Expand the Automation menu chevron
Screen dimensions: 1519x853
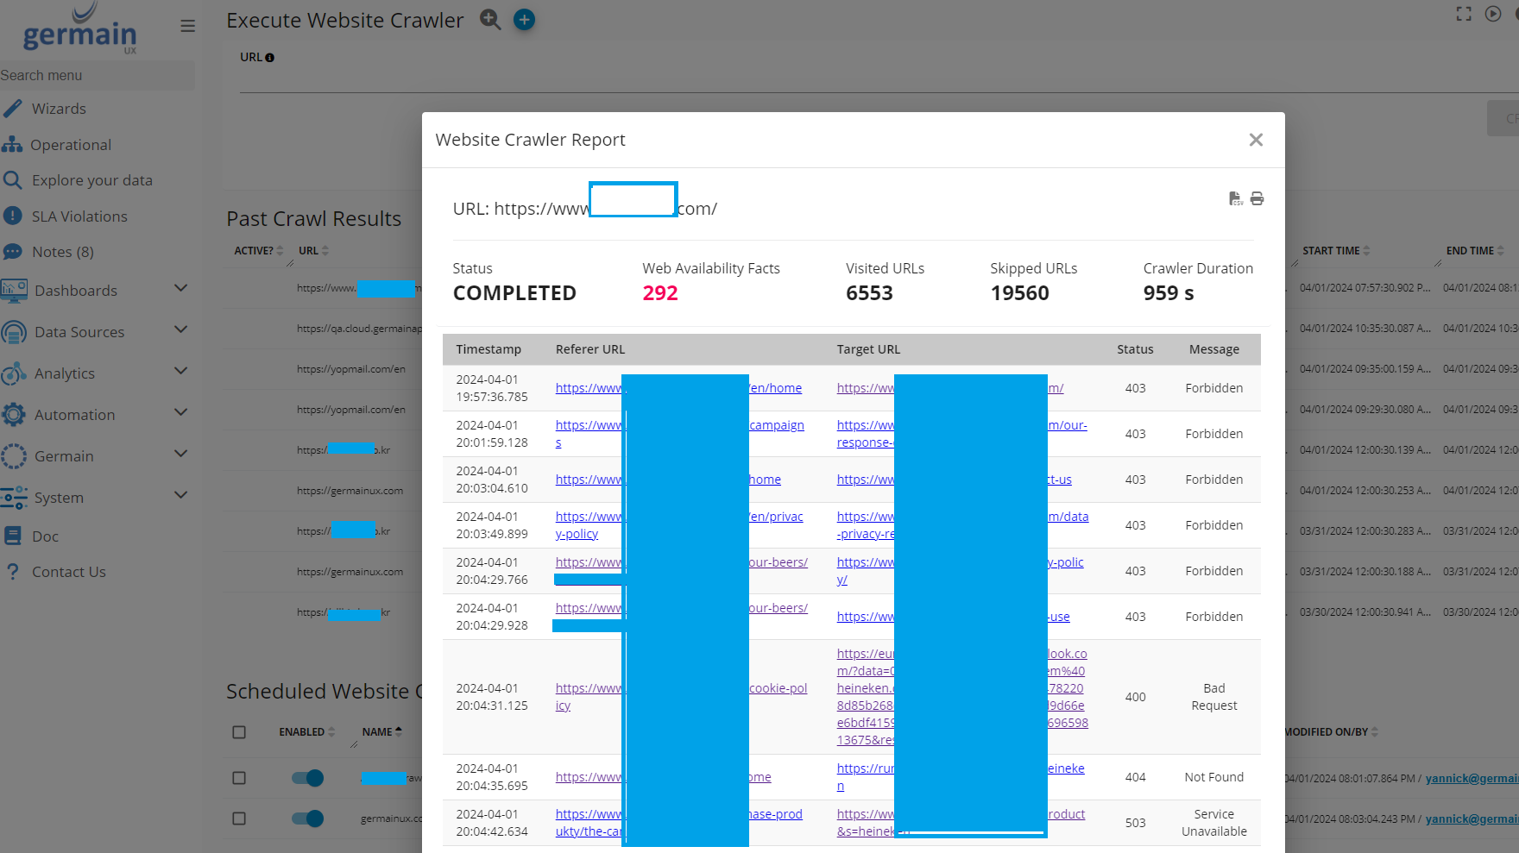point(180,413)
